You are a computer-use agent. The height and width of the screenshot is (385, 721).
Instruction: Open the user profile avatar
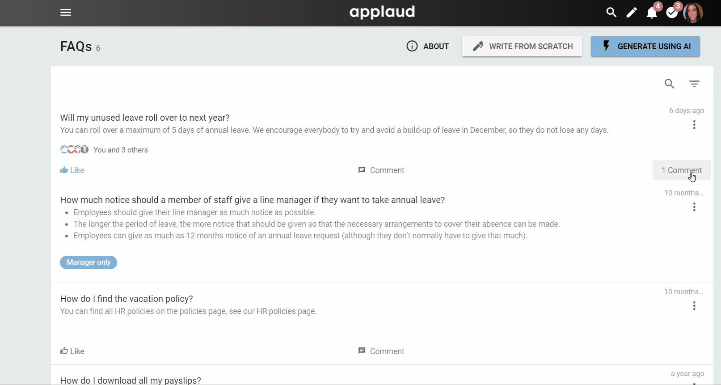coord(693,13)
